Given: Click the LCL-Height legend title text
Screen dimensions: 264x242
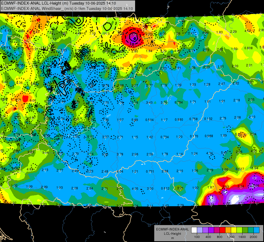Looking at the screenshot, I should pyautogui.click(x=173, y=234).
